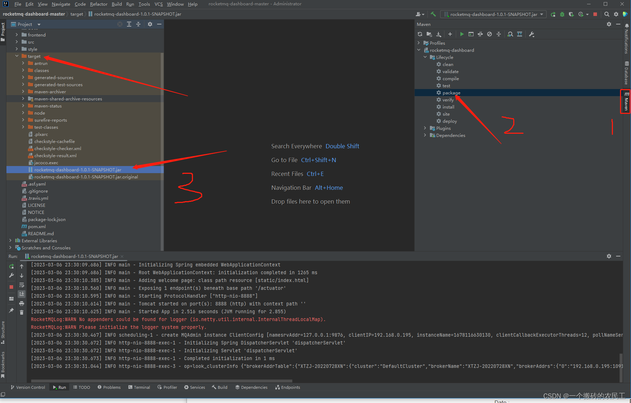Pin the Run tab

click(11, 310)
